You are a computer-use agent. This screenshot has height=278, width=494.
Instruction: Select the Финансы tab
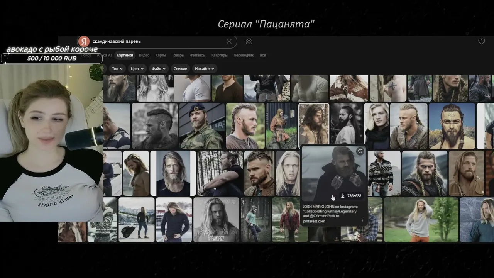198,55
